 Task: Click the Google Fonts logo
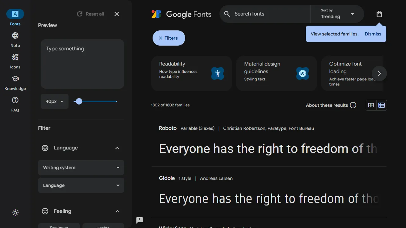(x=181, y=14)
